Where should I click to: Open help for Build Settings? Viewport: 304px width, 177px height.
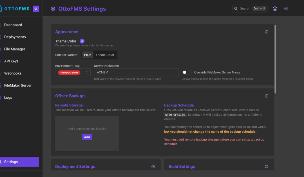[x=266, y=167]
